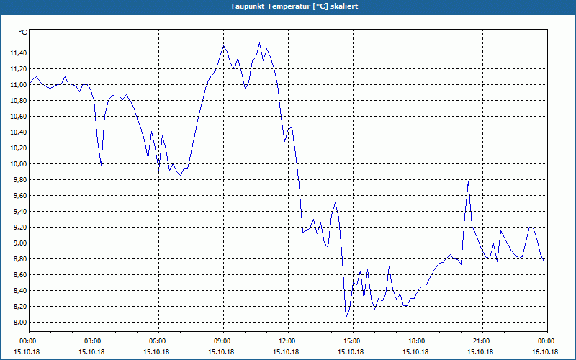Click the 09:00 time axis label
The image size is (576, 360).
[223, 341]
